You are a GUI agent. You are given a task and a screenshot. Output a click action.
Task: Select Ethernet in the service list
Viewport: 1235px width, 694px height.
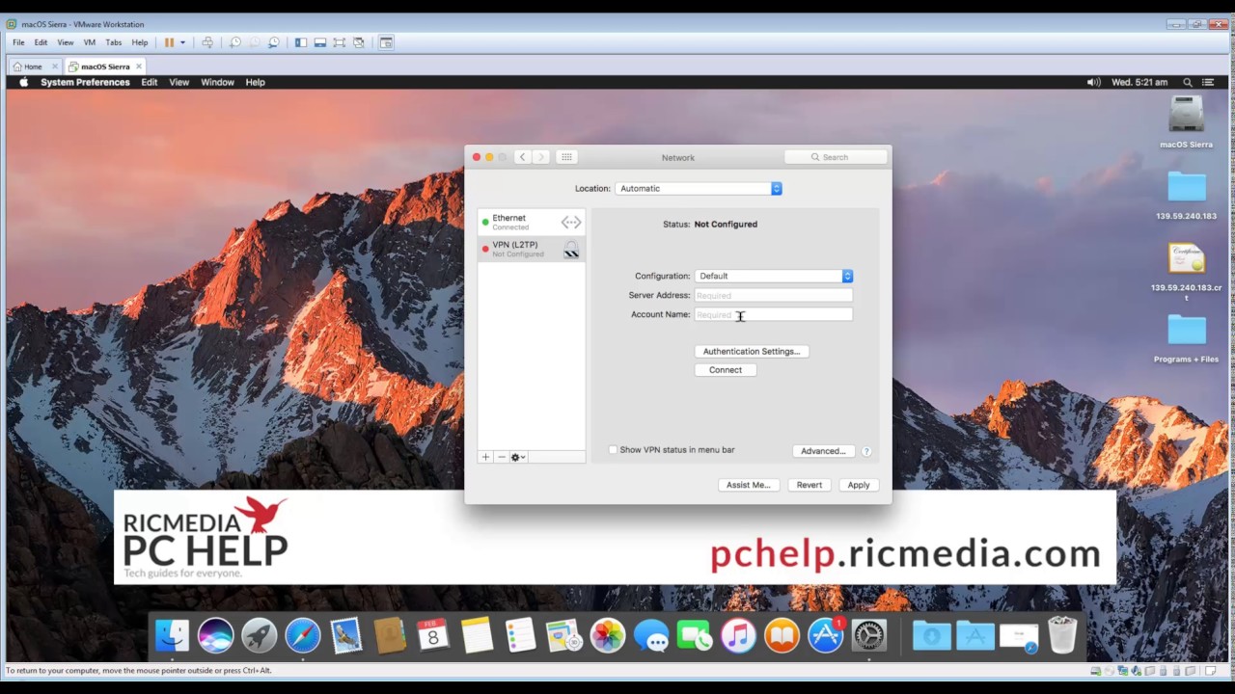(x=532, y=222)
